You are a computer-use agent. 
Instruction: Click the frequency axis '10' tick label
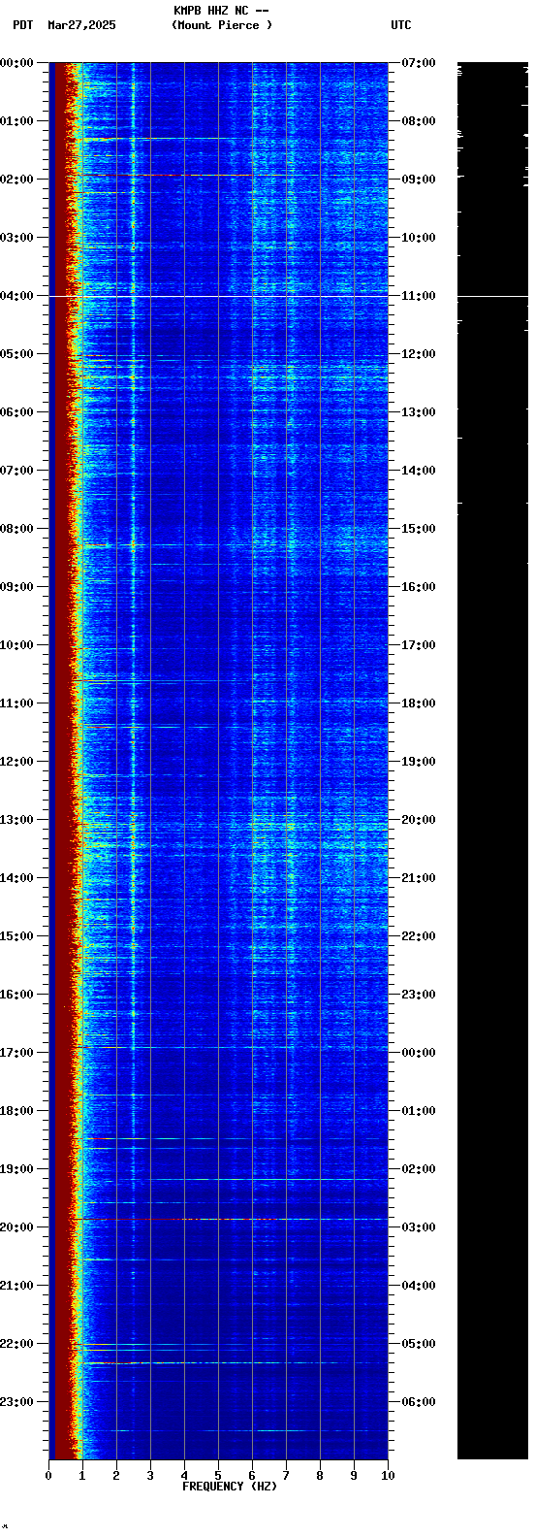pyautogui.click(x=388, y=1476)
